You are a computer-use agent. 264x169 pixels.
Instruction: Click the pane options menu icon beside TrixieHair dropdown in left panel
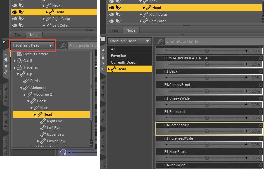click(5, 43)
